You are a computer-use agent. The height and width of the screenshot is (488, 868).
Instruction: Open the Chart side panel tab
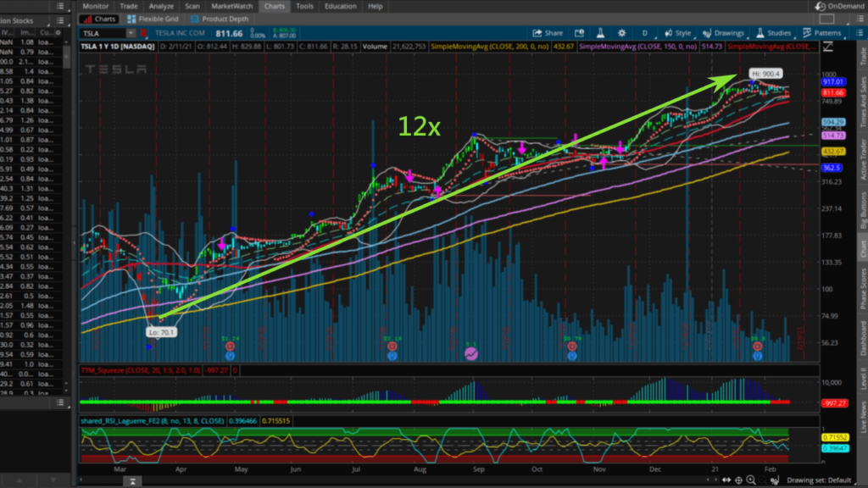click(862, 249)
